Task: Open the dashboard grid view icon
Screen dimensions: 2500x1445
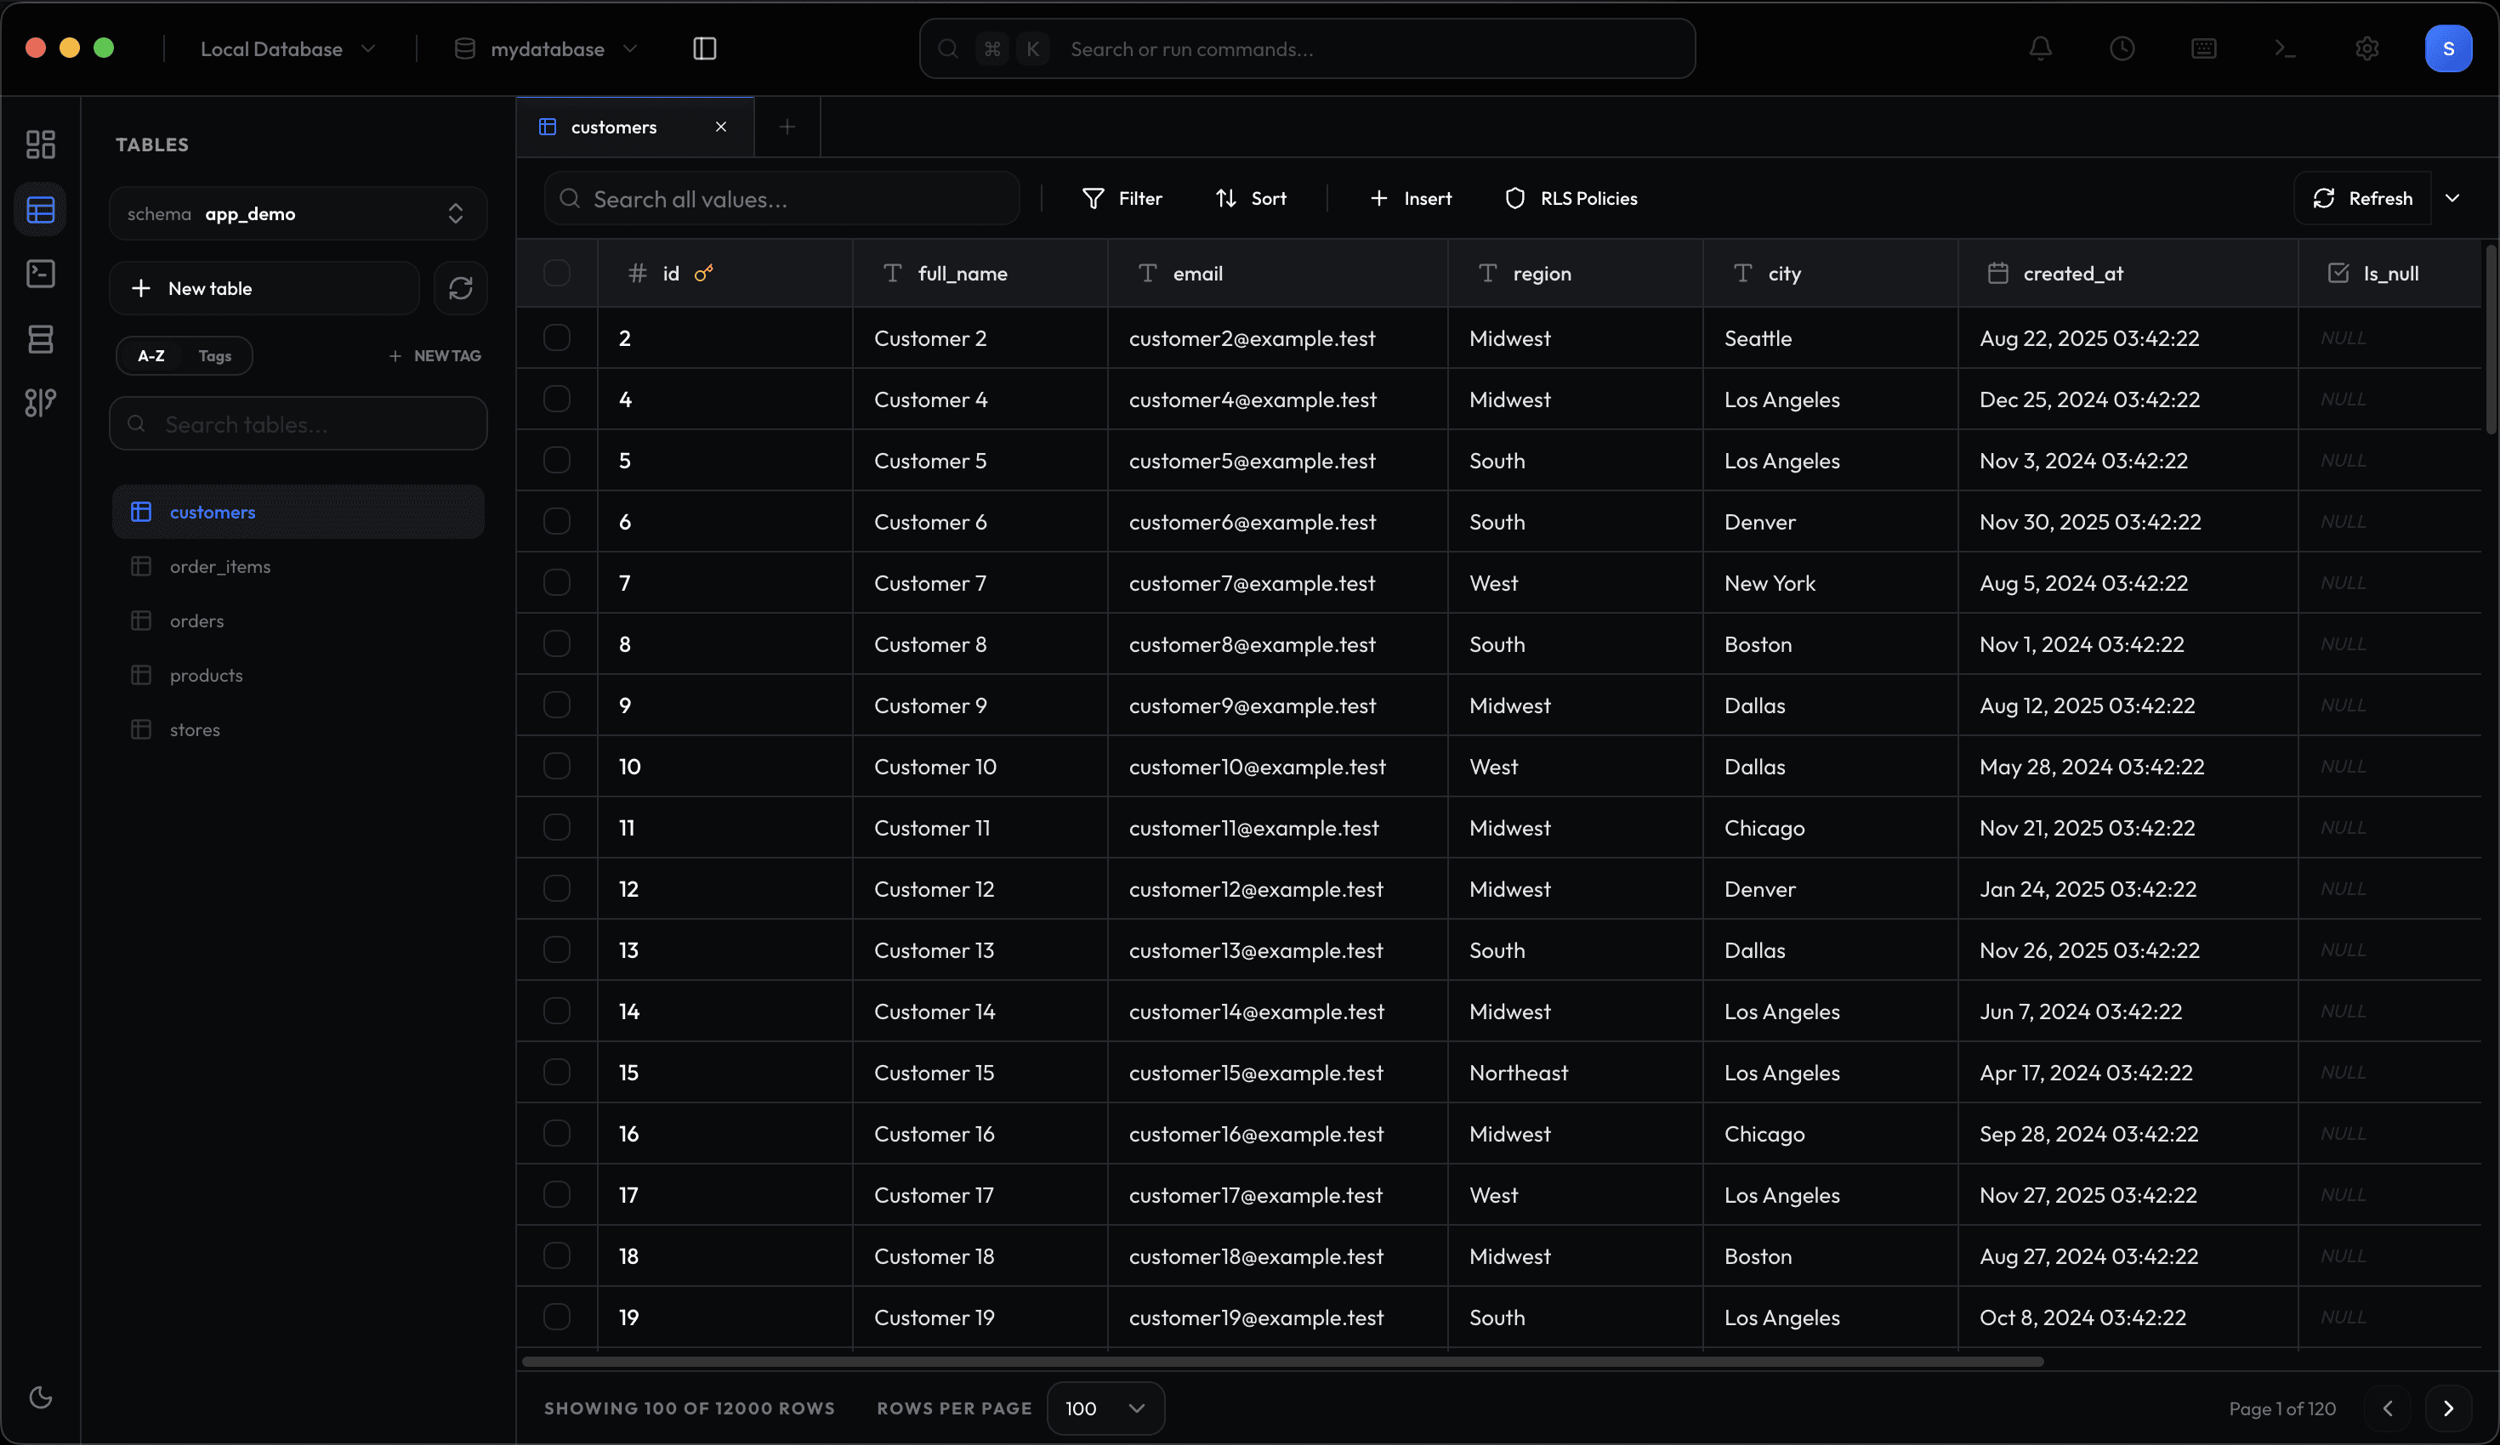Action: coord(41,144)
